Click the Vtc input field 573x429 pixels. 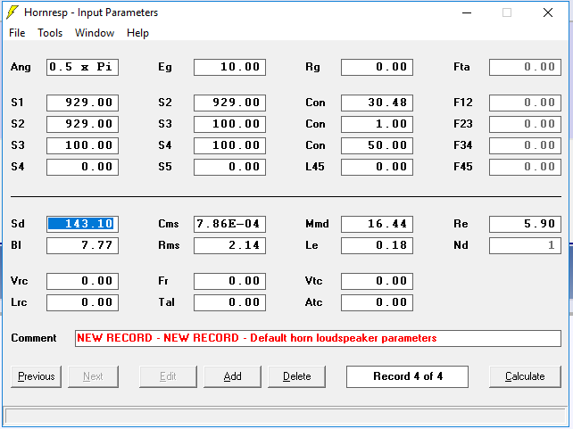coord(378,281)
